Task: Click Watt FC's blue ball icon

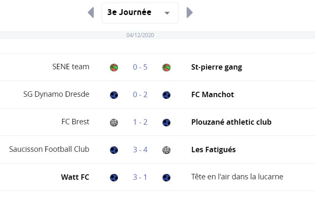Action: pos(114,178)
